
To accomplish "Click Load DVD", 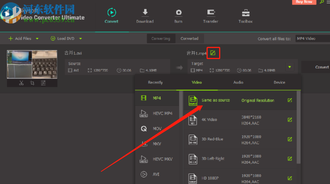I will (62, 38).
